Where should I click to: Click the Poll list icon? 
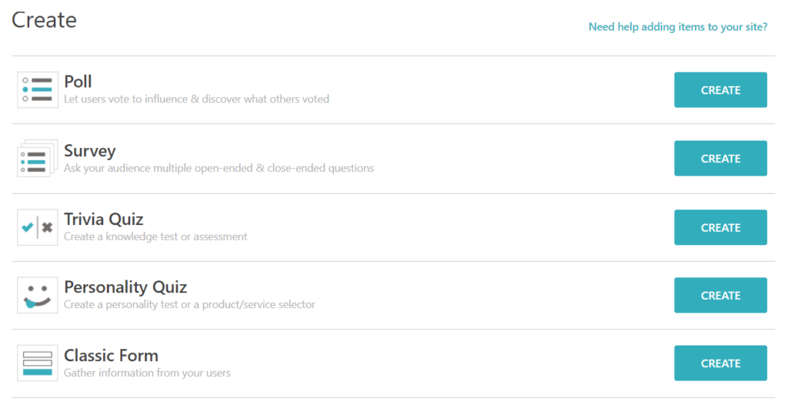tap(38, 90)
